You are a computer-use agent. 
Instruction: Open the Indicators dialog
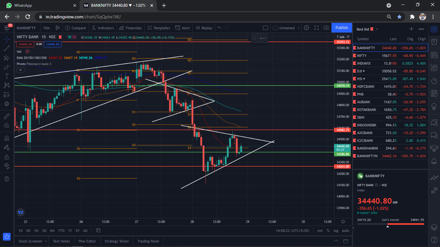pyautogui.click(x=103, y=28)
